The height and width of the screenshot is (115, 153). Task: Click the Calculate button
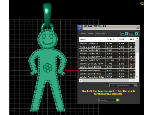109,100
